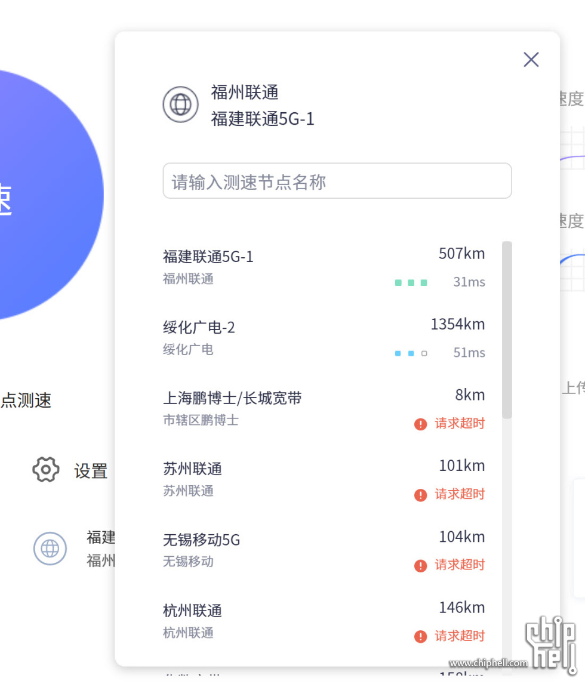Click the 市辖区鹏博士 subtitle

[201, 421]
